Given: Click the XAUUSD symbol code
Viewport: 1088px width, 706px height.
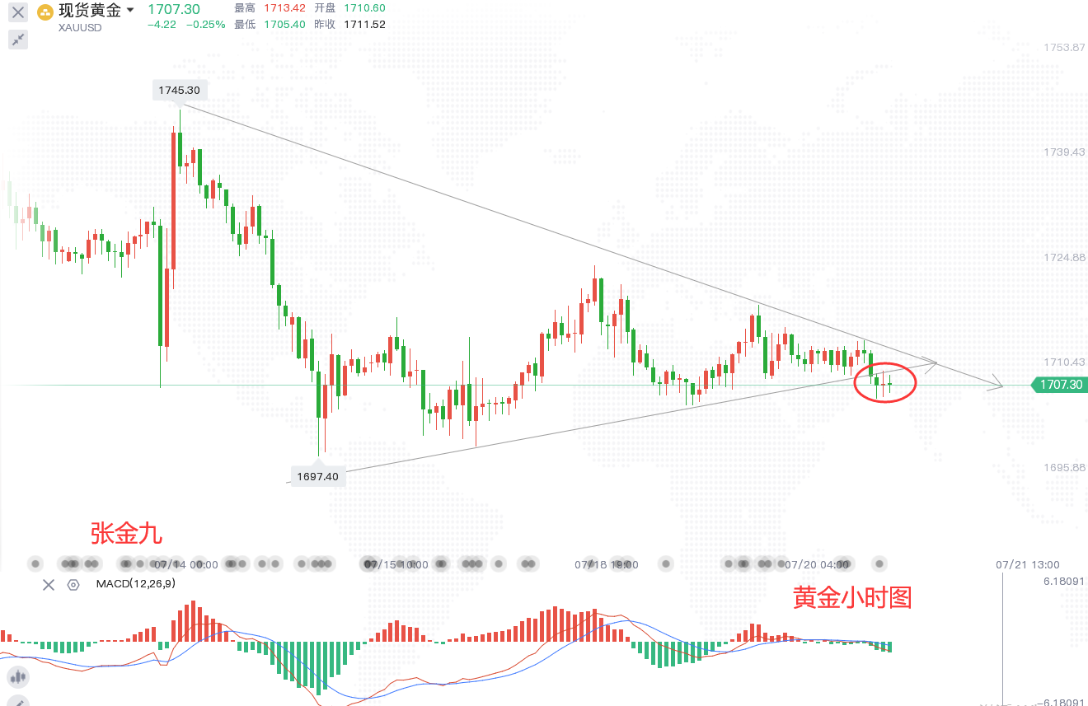Looking at the screenshot, I should tap(80, 27).
